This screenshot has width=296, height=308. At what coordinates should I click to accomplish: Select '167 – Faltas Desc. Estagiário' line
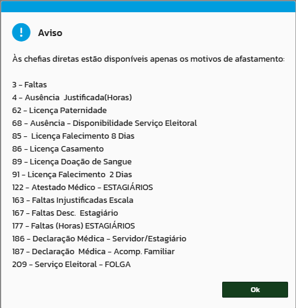click(65, 213)
